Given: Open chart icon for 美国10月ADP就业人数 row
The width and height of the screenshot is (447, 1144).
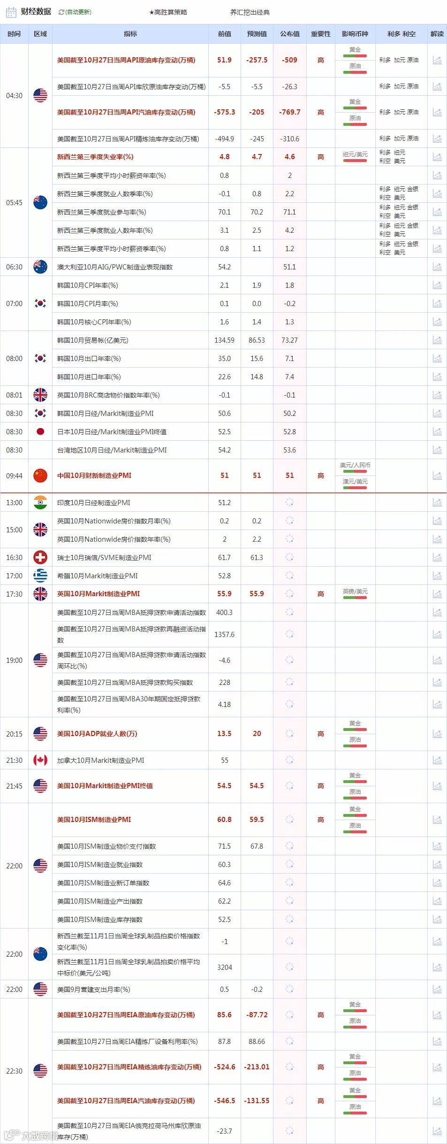Looking at the screenshot, I should (437, 734).
